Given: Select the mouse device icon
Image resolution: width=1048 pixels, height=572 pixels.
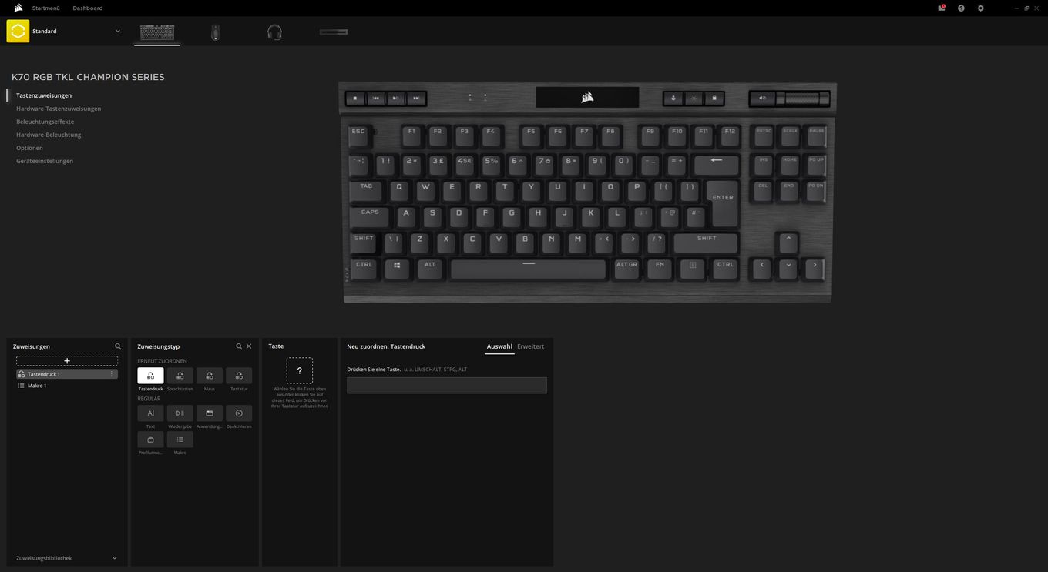Looking at the screenshot, I should pyautogui.click(x=216, y=32).
